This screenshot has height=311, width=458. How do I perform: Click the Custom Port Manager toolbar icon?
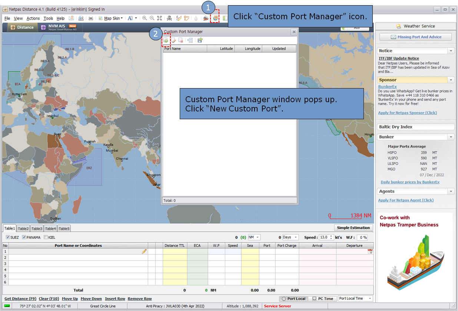click(x=215, y=18)
